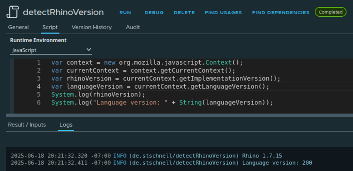The image size is (353, 171).
Task: Click the first INFO level label
Action: point(120,156)
